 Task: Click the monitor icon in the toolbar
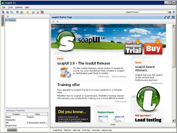[38, 12]
